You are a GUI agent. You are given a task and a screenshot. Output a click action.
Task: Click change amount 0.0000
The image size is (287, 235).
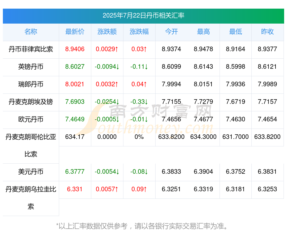click(x=107, y=137)
